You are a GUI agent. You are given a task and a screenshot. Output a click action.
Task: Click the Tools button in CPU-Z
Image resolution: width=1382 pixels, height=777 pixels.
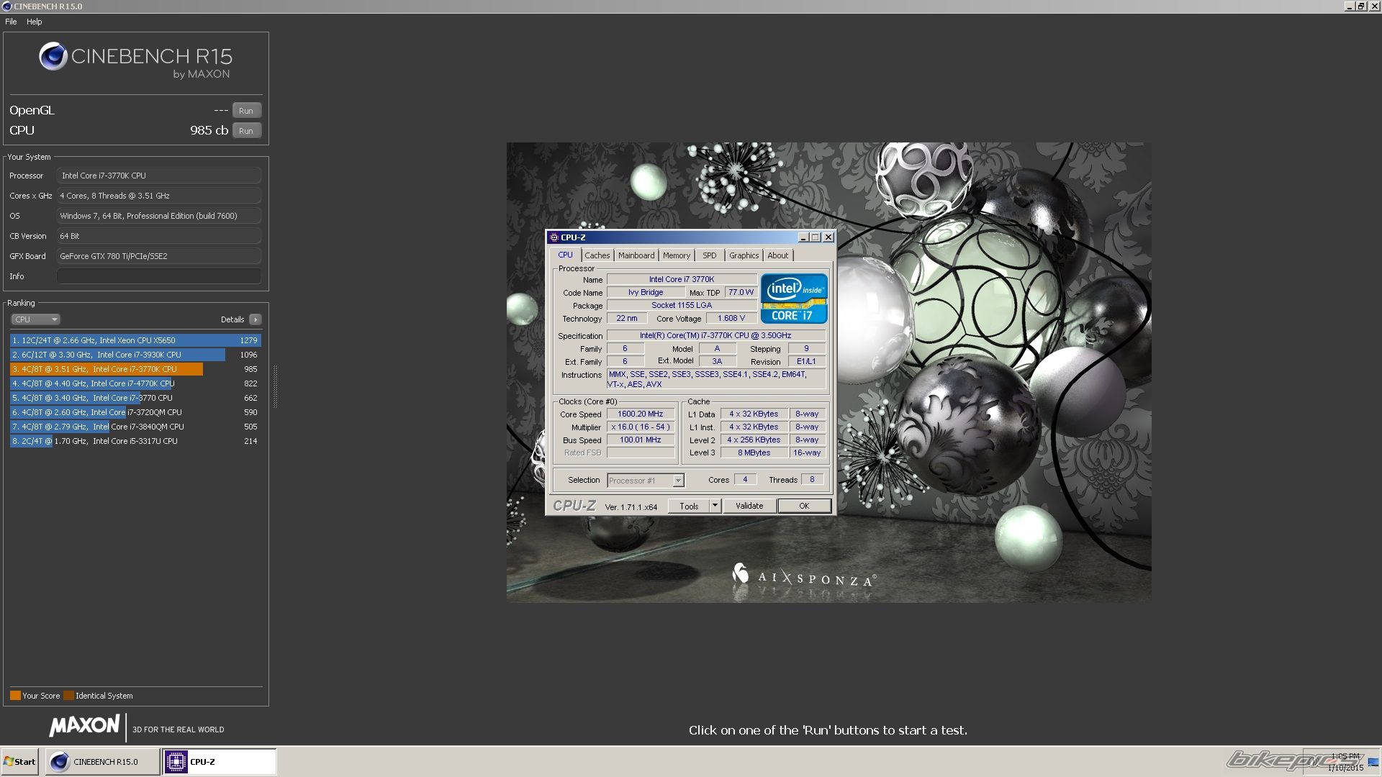[x=689, y=506]
